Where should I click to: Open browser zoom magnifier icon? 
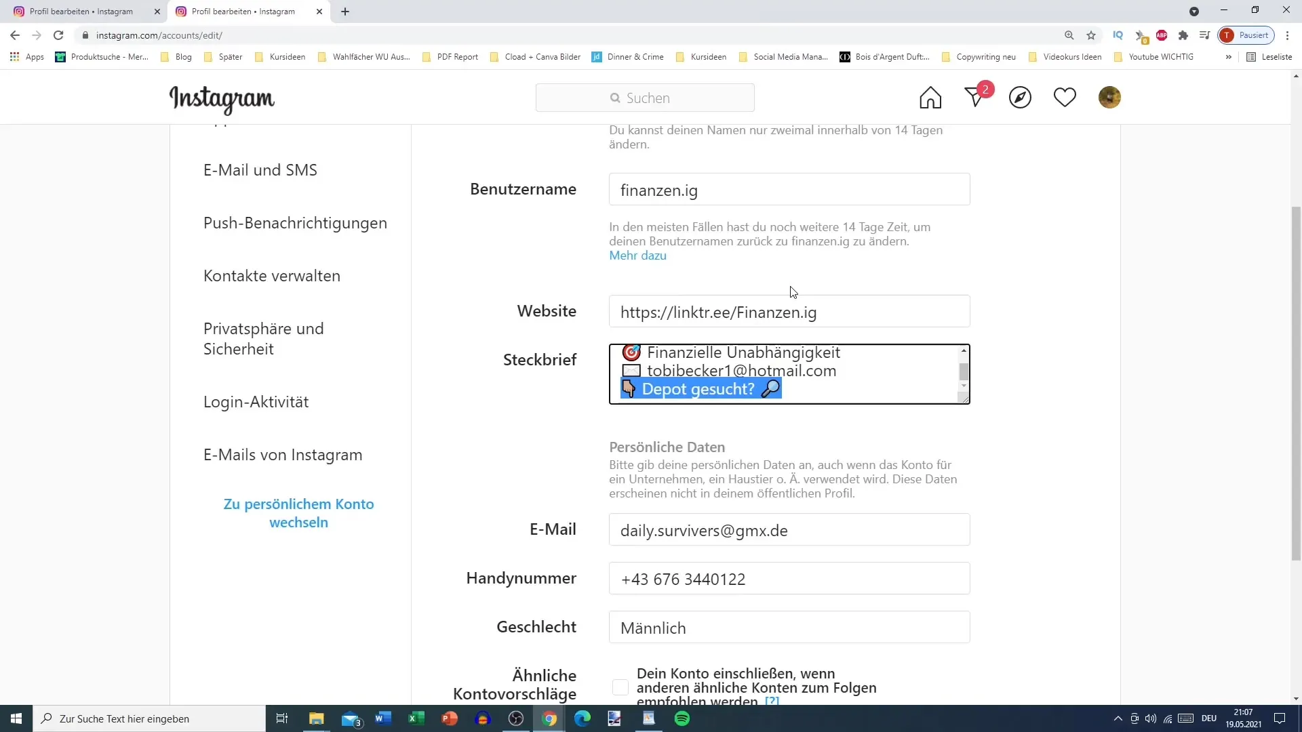[x=1069, y=35]
